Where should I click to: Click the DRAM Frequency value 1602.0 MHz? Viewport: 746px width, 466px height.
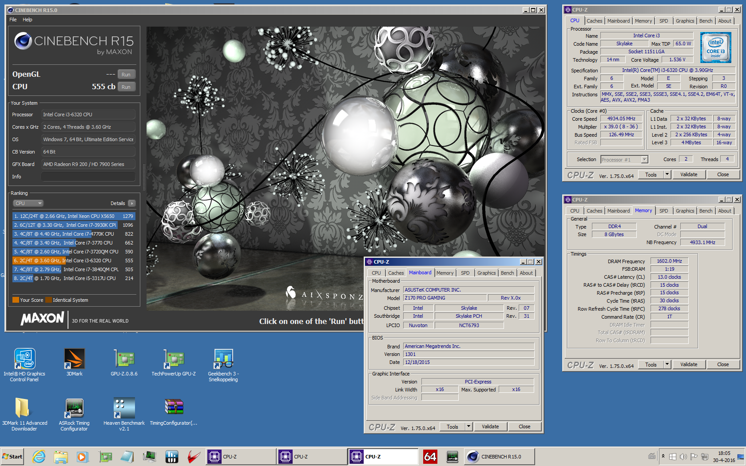coord(669,261)
